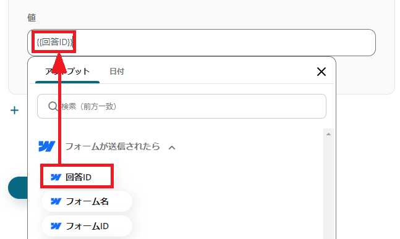Click the teal button at left edge
400x239 pixels.
coord(18,188)
